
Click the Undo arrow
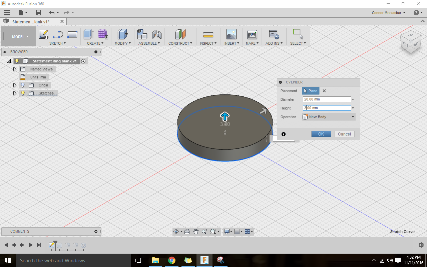[52, 13]
